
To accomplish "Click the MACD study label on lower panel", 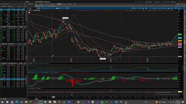I will (39, 73).
